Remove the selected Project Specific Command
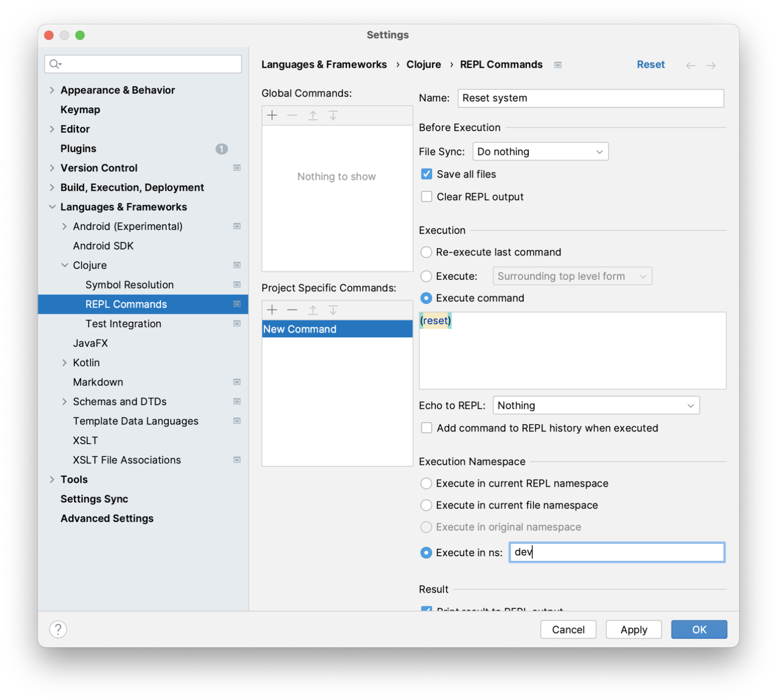Image resolution: width=777 pixels, height=700 pixels. point(292,310)
